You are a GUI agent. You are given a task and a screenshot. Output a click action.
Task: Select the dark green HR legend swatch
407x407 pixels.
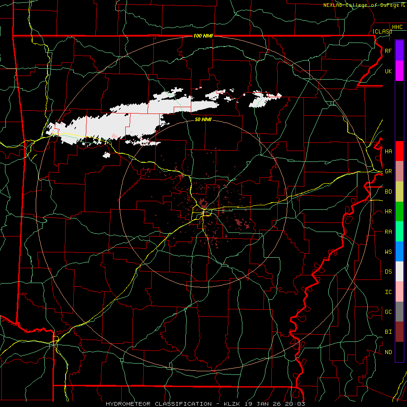399,212
